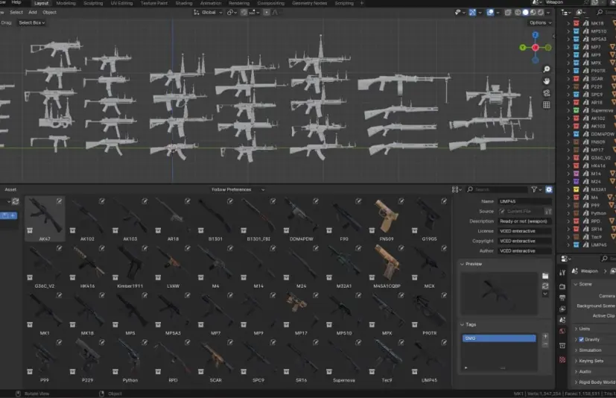Open the Texture properties tab icon
The height and width of the screenshot is (398, 616).
pyautogui.click(x=562, y=359)
